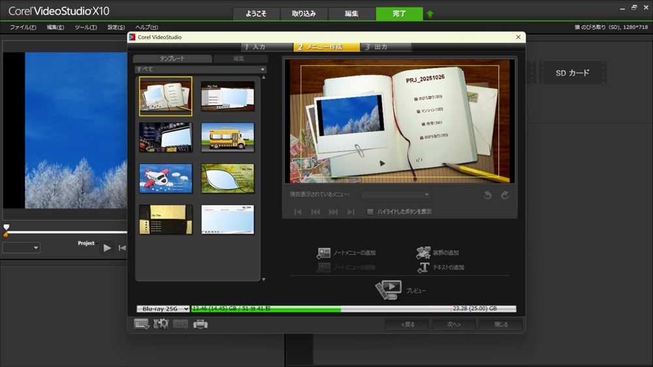653x367 pixels.
Task: Click the ノートメニューの追加 (add note menu) icon
Action: (324, 253)
